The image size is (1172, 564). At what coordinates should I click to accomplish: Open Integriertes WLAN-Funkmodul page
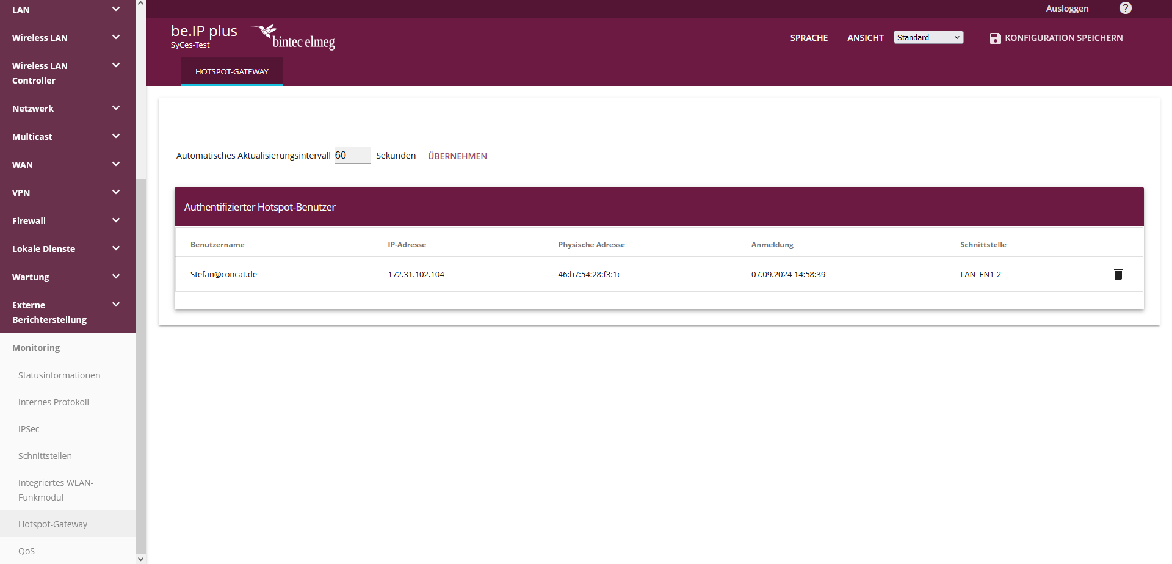click(56, 490)
